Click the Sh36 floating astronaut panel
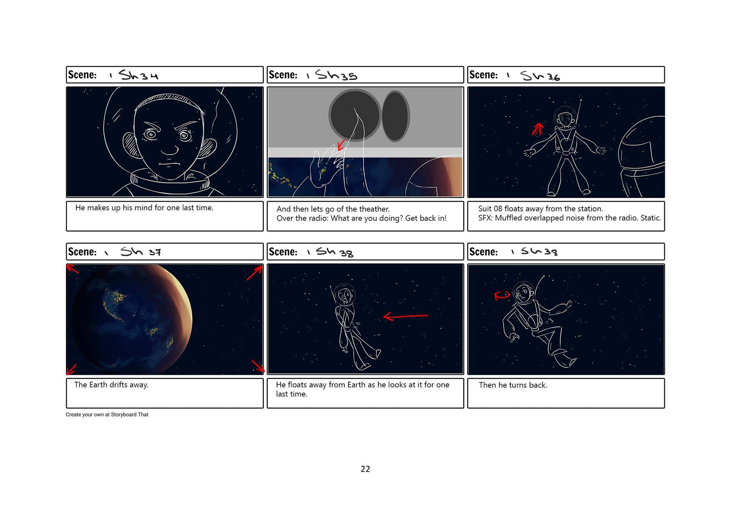This screenshot has width=731, height=517. [x=566, y=142]
